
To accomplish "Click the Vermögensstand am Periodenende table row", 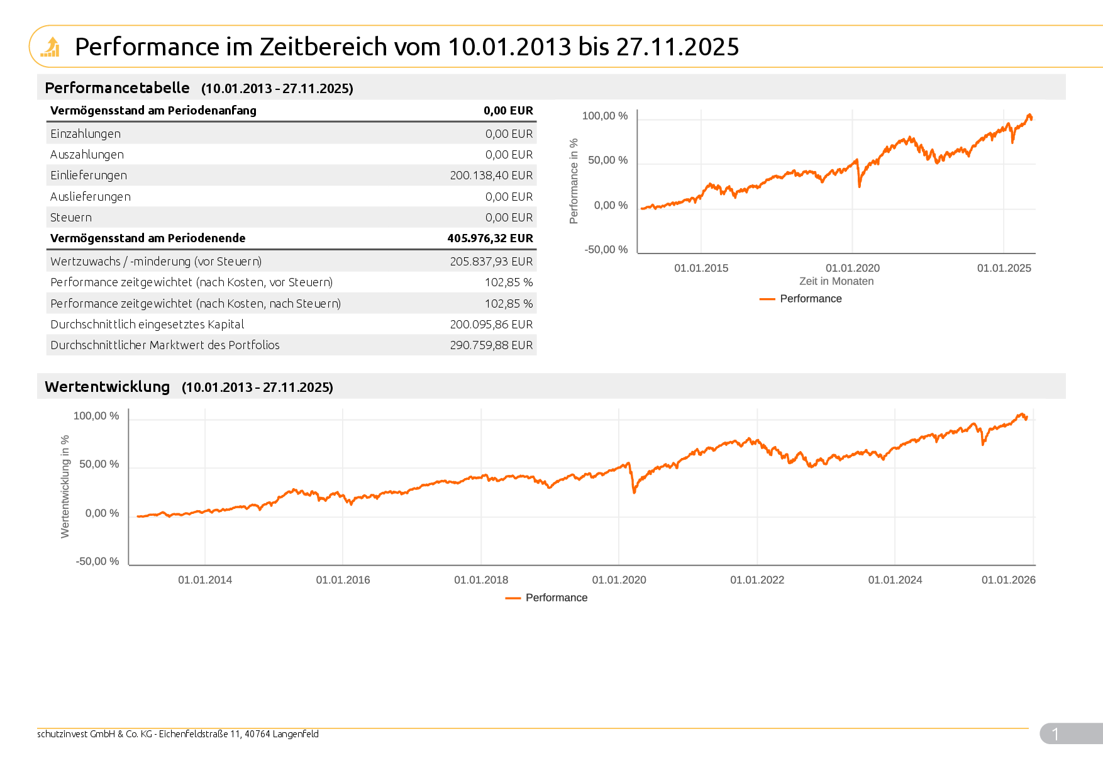I will click(291, 238).
